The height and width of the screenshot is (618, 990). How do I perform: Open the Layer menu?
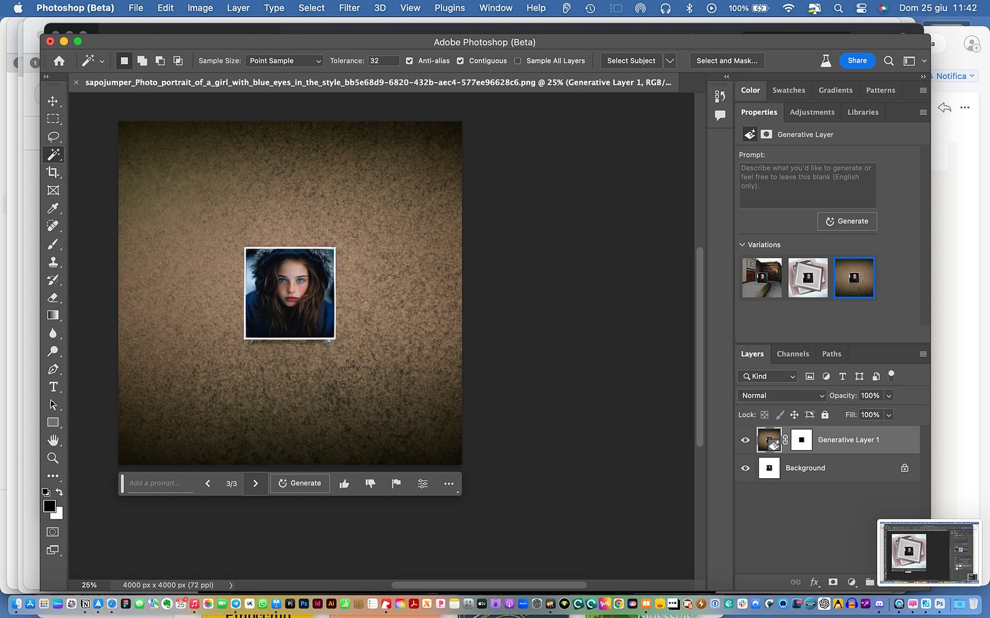(238, 8)
